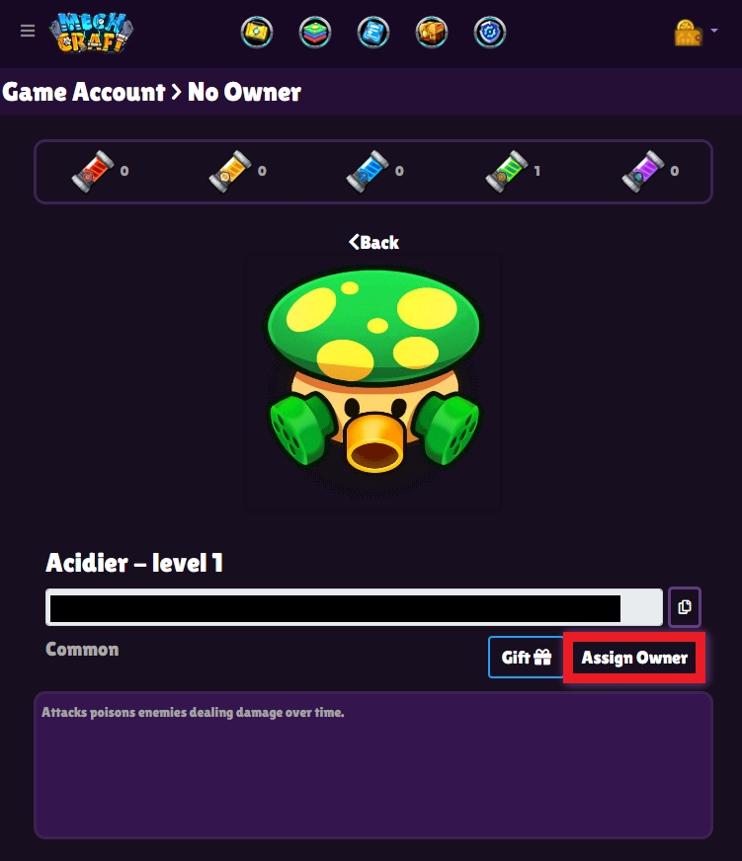Open the blue document nav icon
Image resolution: width=742 pixels, height=861 pixels.
click(373, 33)
